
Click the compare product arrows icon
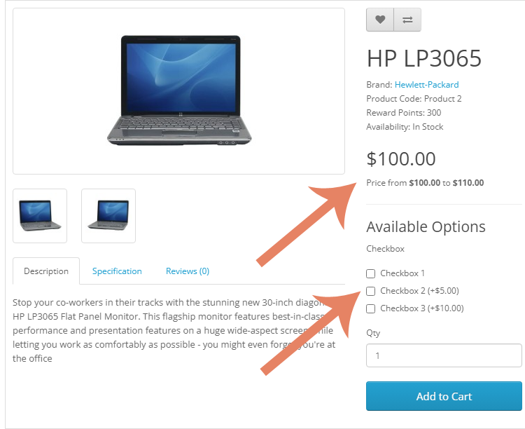407,20
